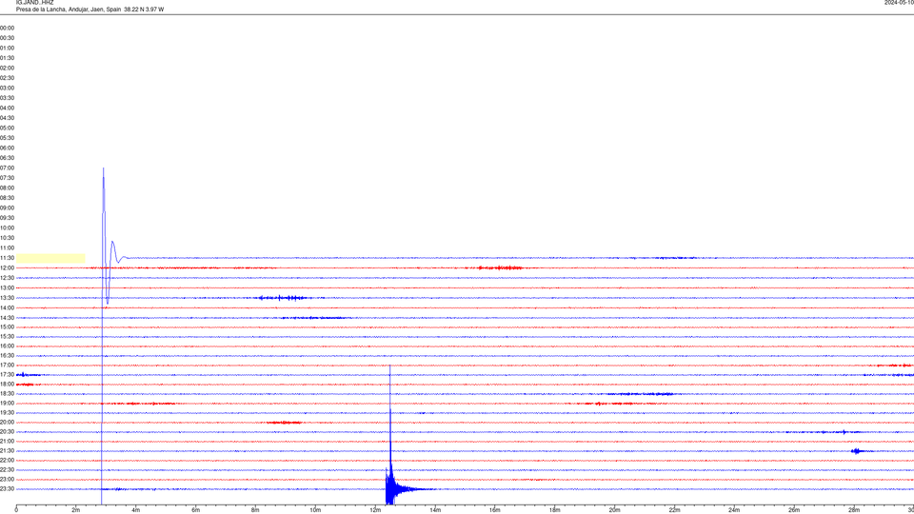Click the blue noise burst on the 13:30 trace near 9m

(x=283, y=298)
